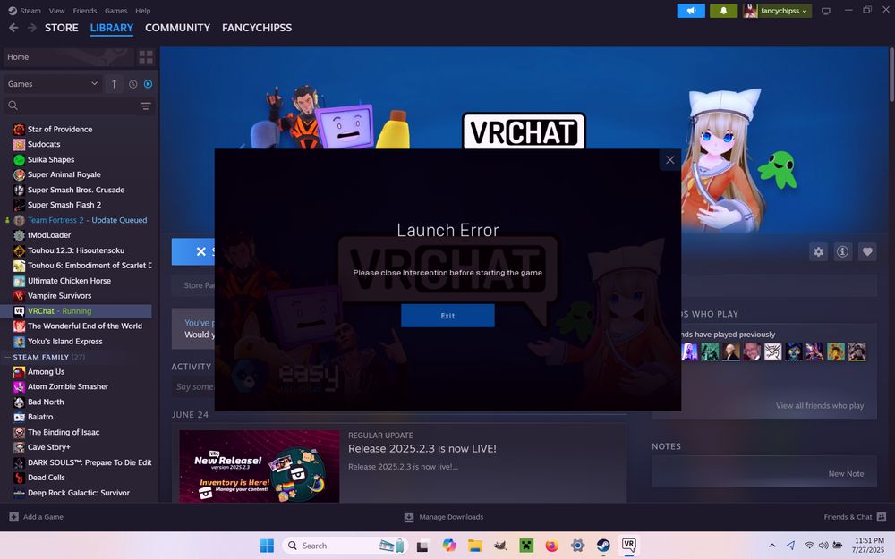Screen dimensions: 895x559
Task: Switch to collections grid view icon
Action: [146, 57]
